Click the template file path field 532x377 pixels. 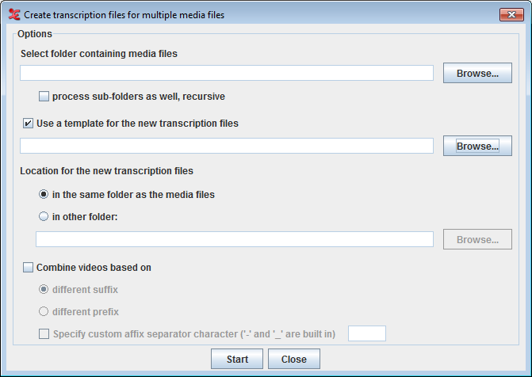pyautogui.click(x=227, y=146)
